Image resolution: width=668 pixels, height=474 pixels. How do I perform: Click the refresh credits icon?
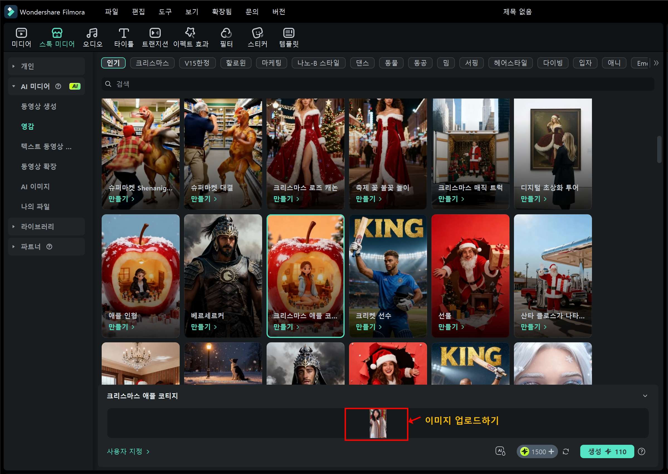(566, 451)
